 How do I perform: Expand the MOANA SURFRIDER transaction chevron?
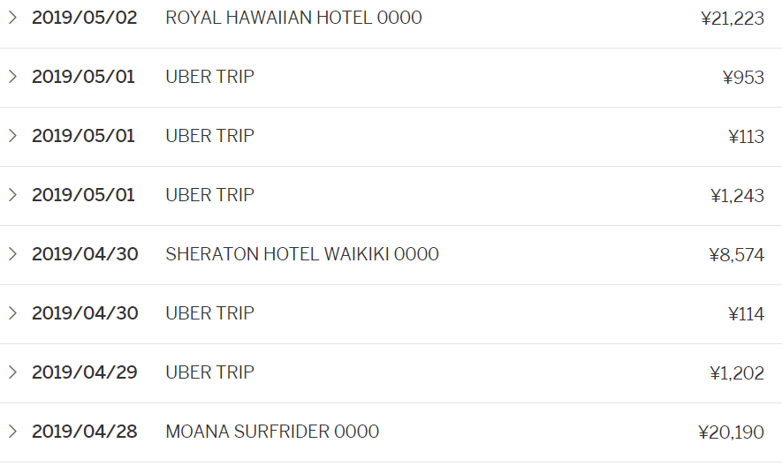12,432
